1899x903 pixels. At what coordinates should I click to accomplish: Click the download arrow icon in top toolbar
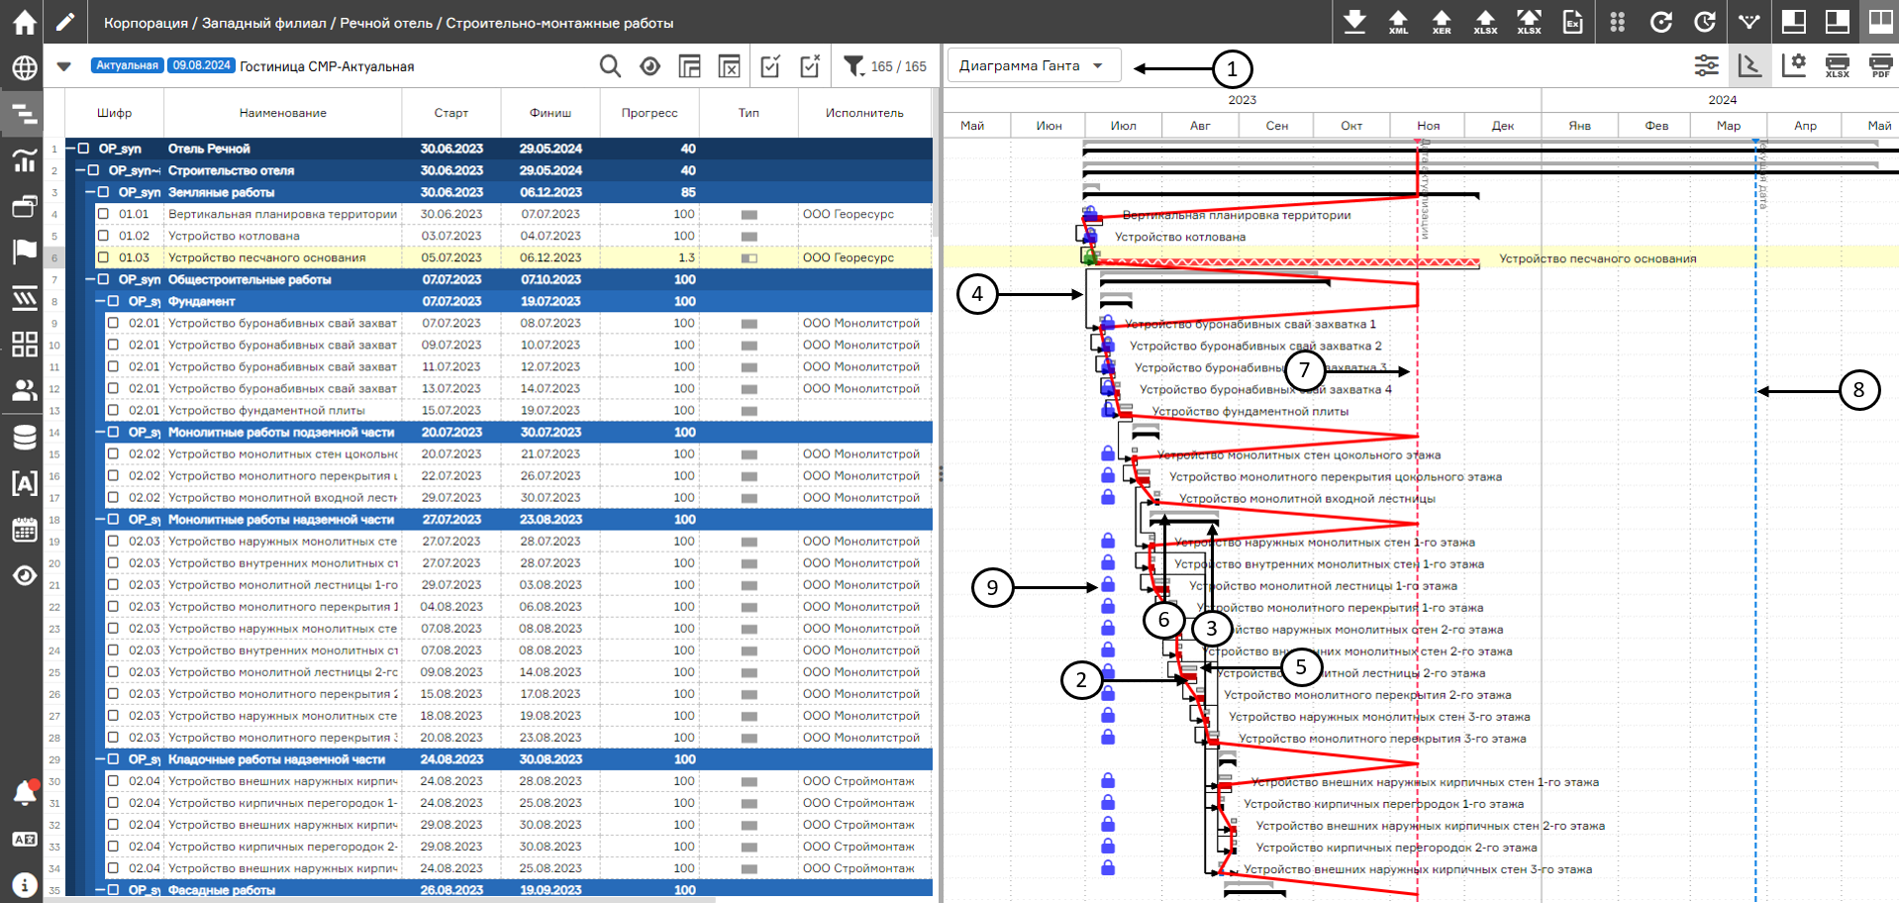[x=1354, y=22]
